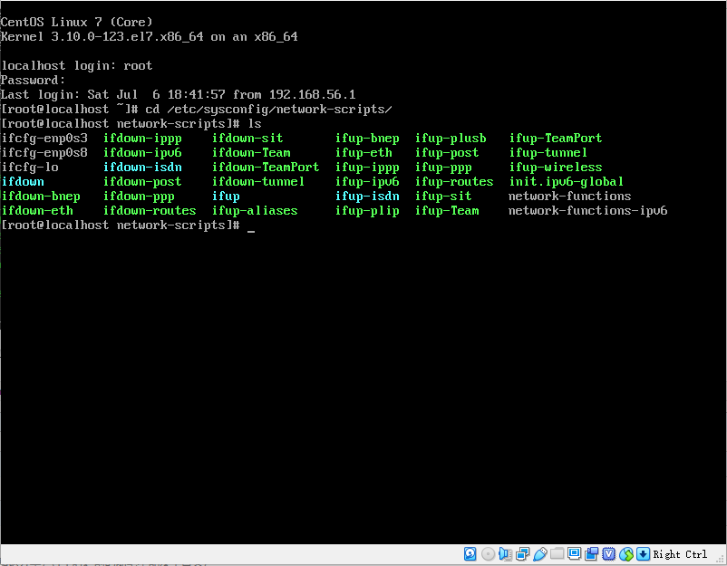Screen dimensions: 727x566
Task: Click the ifdown-ipv6 script name
Action: coord(142,153)
